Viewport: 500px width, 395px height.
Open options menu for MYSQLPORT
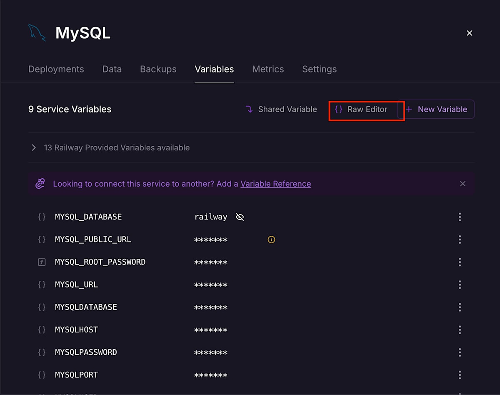460,375
